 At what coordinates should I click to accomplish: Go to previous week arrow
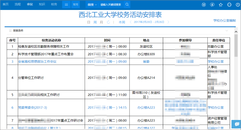tap(131, 22)
